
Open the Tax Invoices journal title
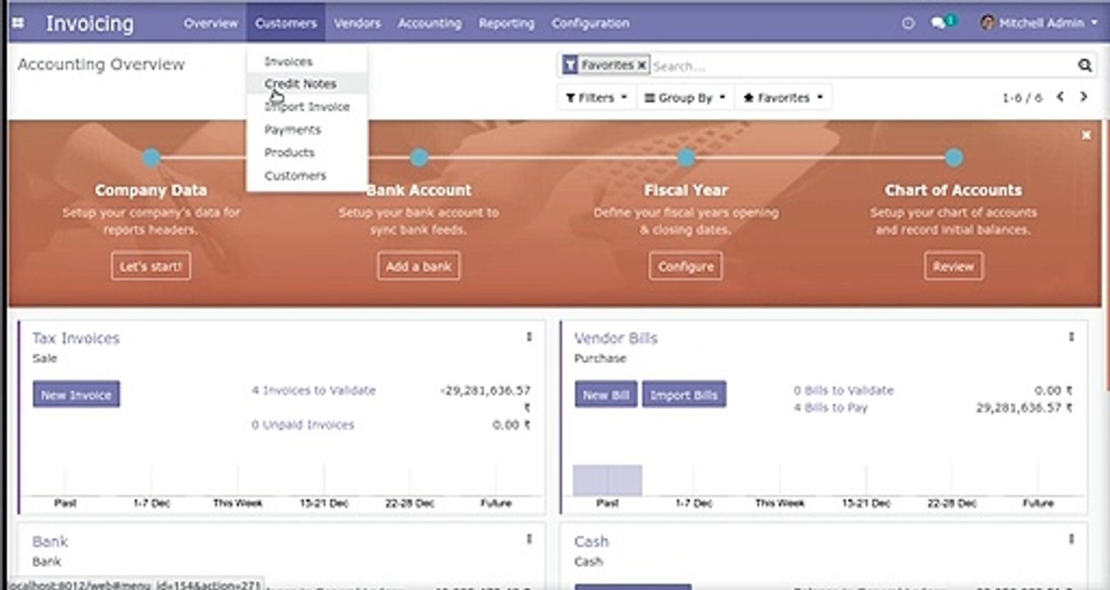point(76,338)
